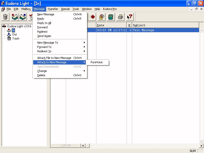
Task: Restore the In mailbox child window
Action: point(196,9)
